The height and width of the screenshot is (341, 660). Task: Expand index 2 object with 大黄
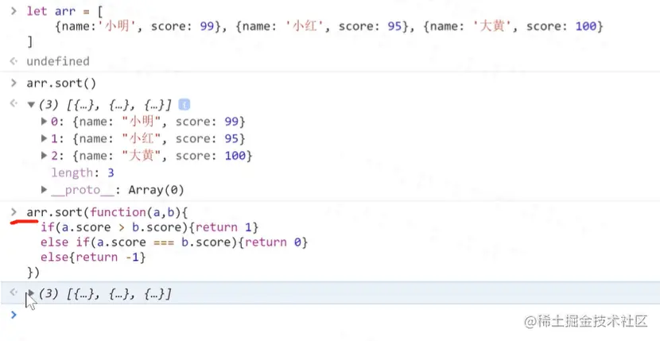(45, 156)
